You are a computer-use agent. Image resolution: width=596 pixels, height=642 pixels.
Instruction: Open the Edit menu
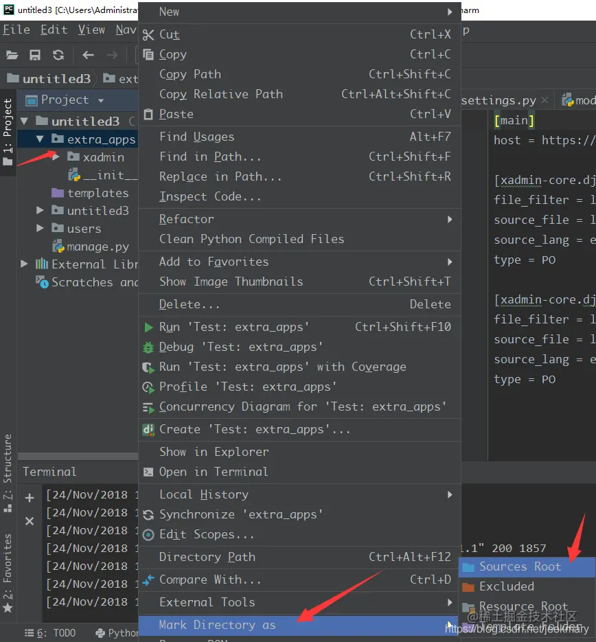(x=54, y=30)
